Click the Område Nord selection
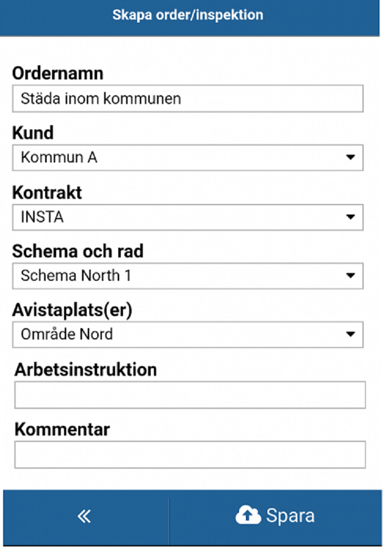This screenshot has width=383, height=548. click(x=67, y=334)
